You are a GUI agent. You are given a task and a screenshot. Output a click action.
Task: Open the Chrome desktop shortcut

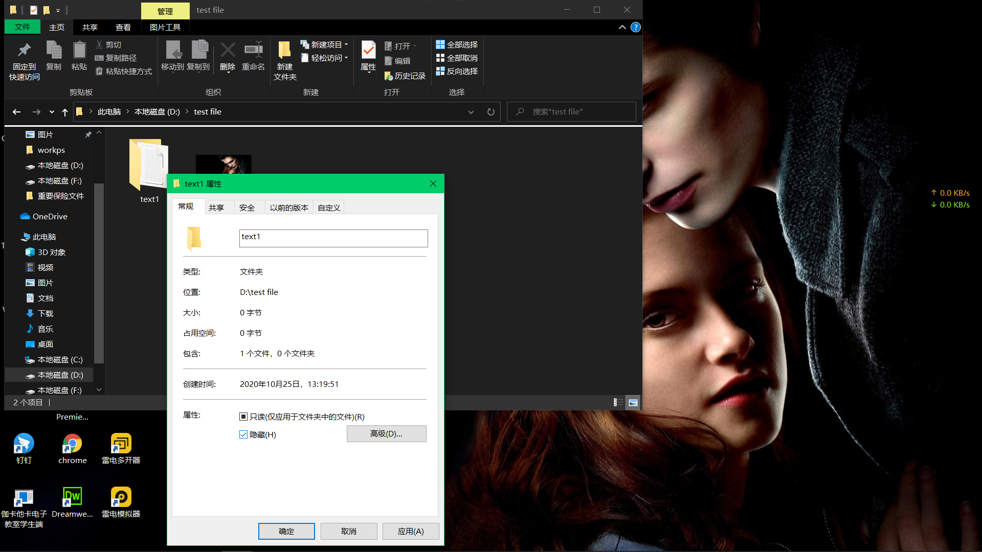(x=72, y=444)
